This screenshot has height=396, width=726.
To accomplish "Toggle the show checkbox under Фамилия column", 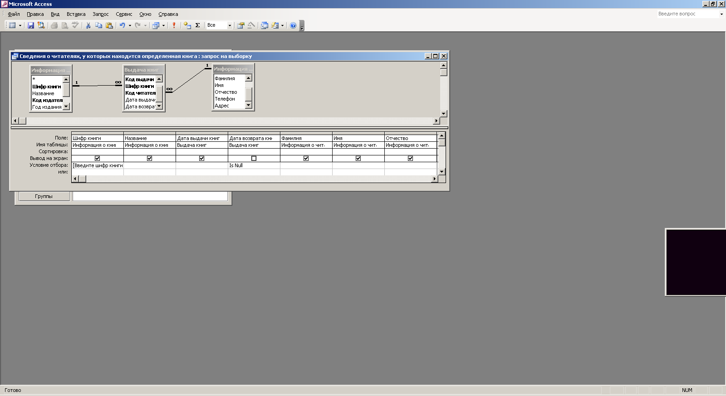I will pos(306,159).
